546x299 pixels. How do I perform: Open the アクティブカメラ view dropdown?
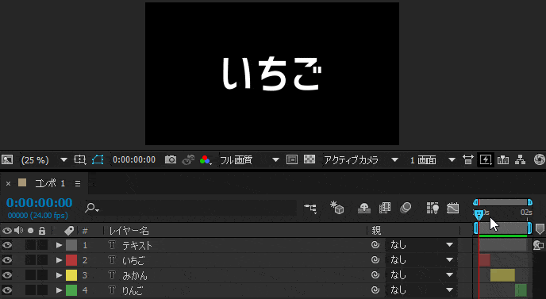(x=361, y=160)
